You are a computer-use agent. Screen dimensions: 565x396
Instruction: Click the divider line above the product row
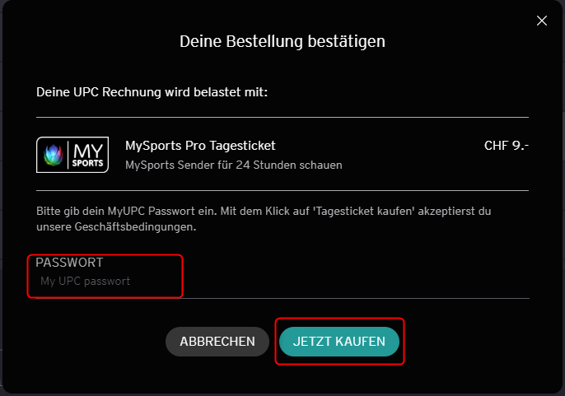pos(282,117)
